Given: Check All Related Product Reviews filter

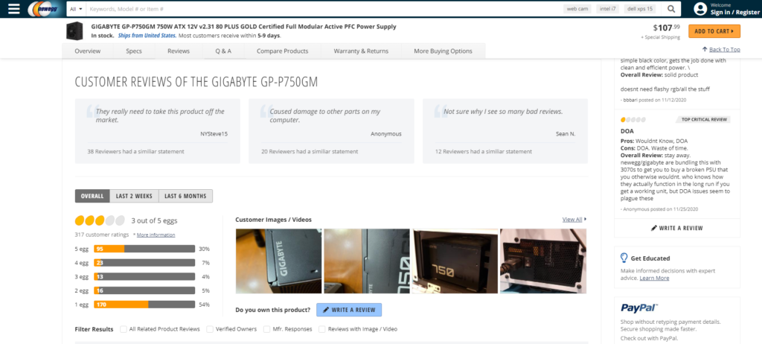Looking at the screenshot, I should (x=124, y=329).
